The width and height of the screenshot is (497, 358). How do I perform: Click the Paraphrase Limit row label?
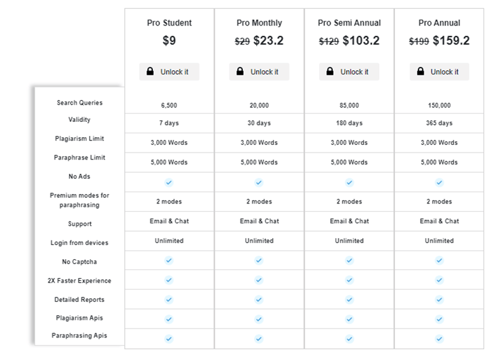coord(80,158)
